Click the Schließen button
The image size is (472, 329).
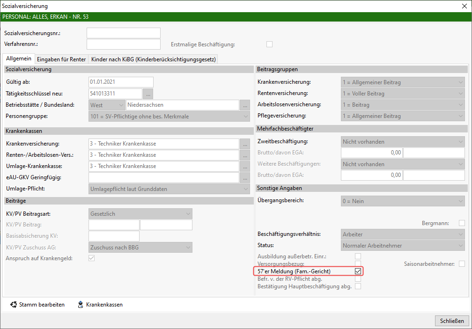tap(452, 321)
